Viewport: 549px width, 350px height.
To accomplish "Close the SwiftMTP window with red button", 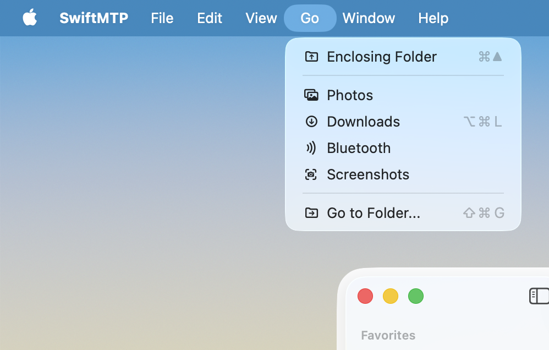I will tap(365, 296).
